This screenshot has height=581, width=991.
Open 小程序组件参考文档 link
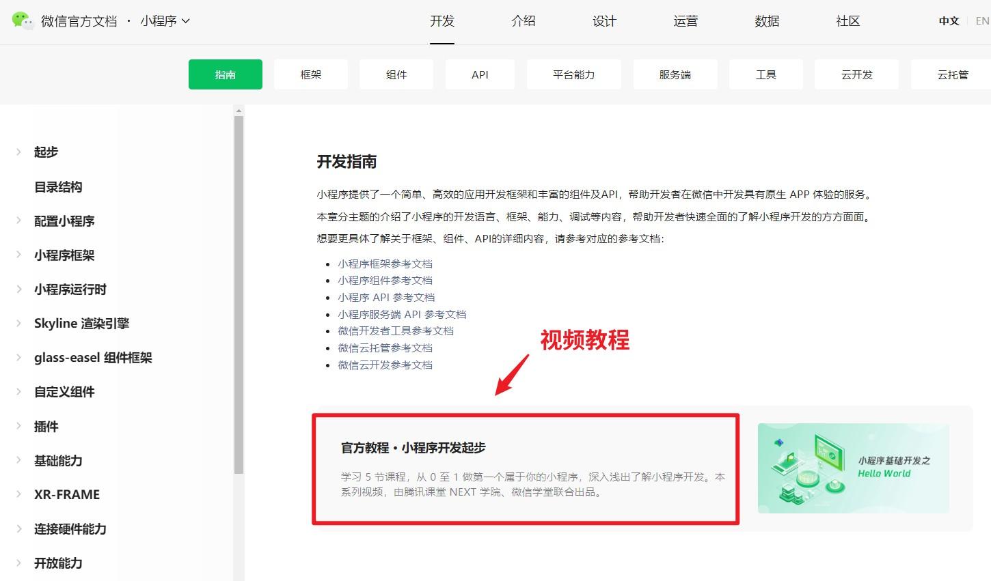pyautogui.click(x=385, y=281)
